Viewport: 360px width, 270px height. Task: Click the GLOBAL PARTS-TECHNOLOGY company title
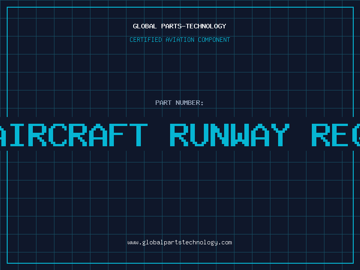coord(180,26)
